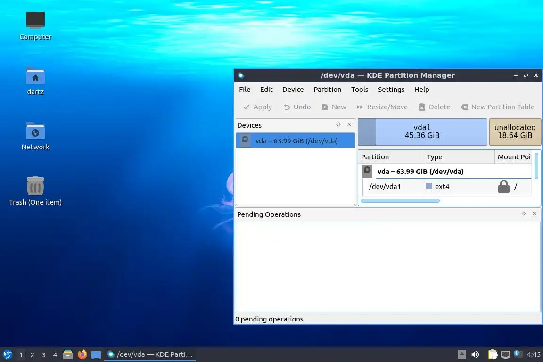This screenshot has width=543, height=362.
Task: Close the Devices panel
Action: pyautogui.click(x=349, y=125)
